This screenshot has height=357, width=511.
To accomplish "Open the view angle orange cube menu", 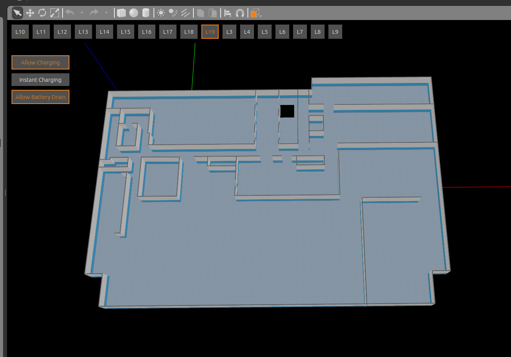I will click(255, 13).
